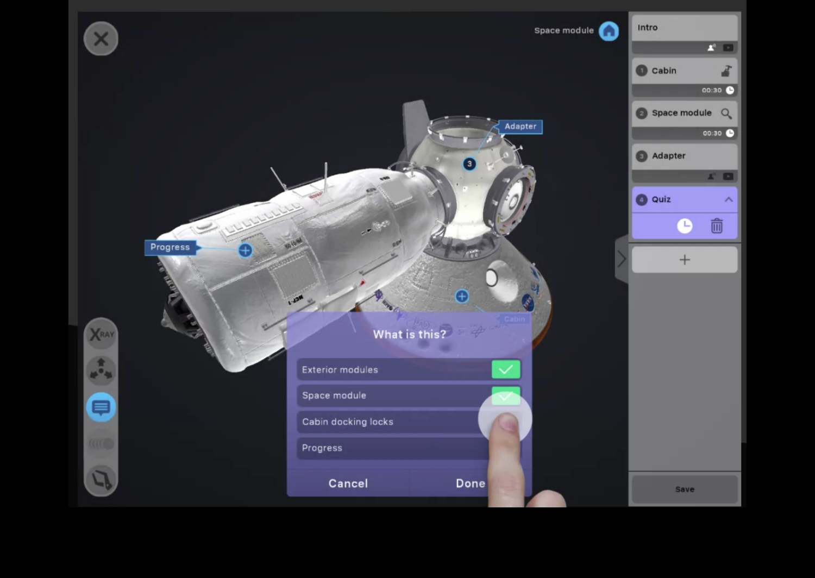This screenshot has width=815, height=578.
Task: Collapse the Quiz step chevron
Action: [x=729, y=199]
